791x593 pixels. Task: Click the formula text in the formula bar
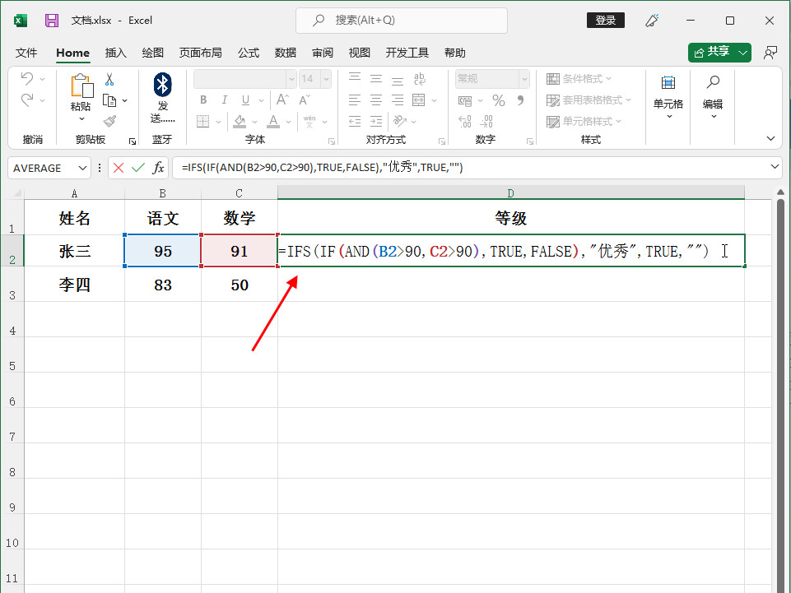click(323, 168)
